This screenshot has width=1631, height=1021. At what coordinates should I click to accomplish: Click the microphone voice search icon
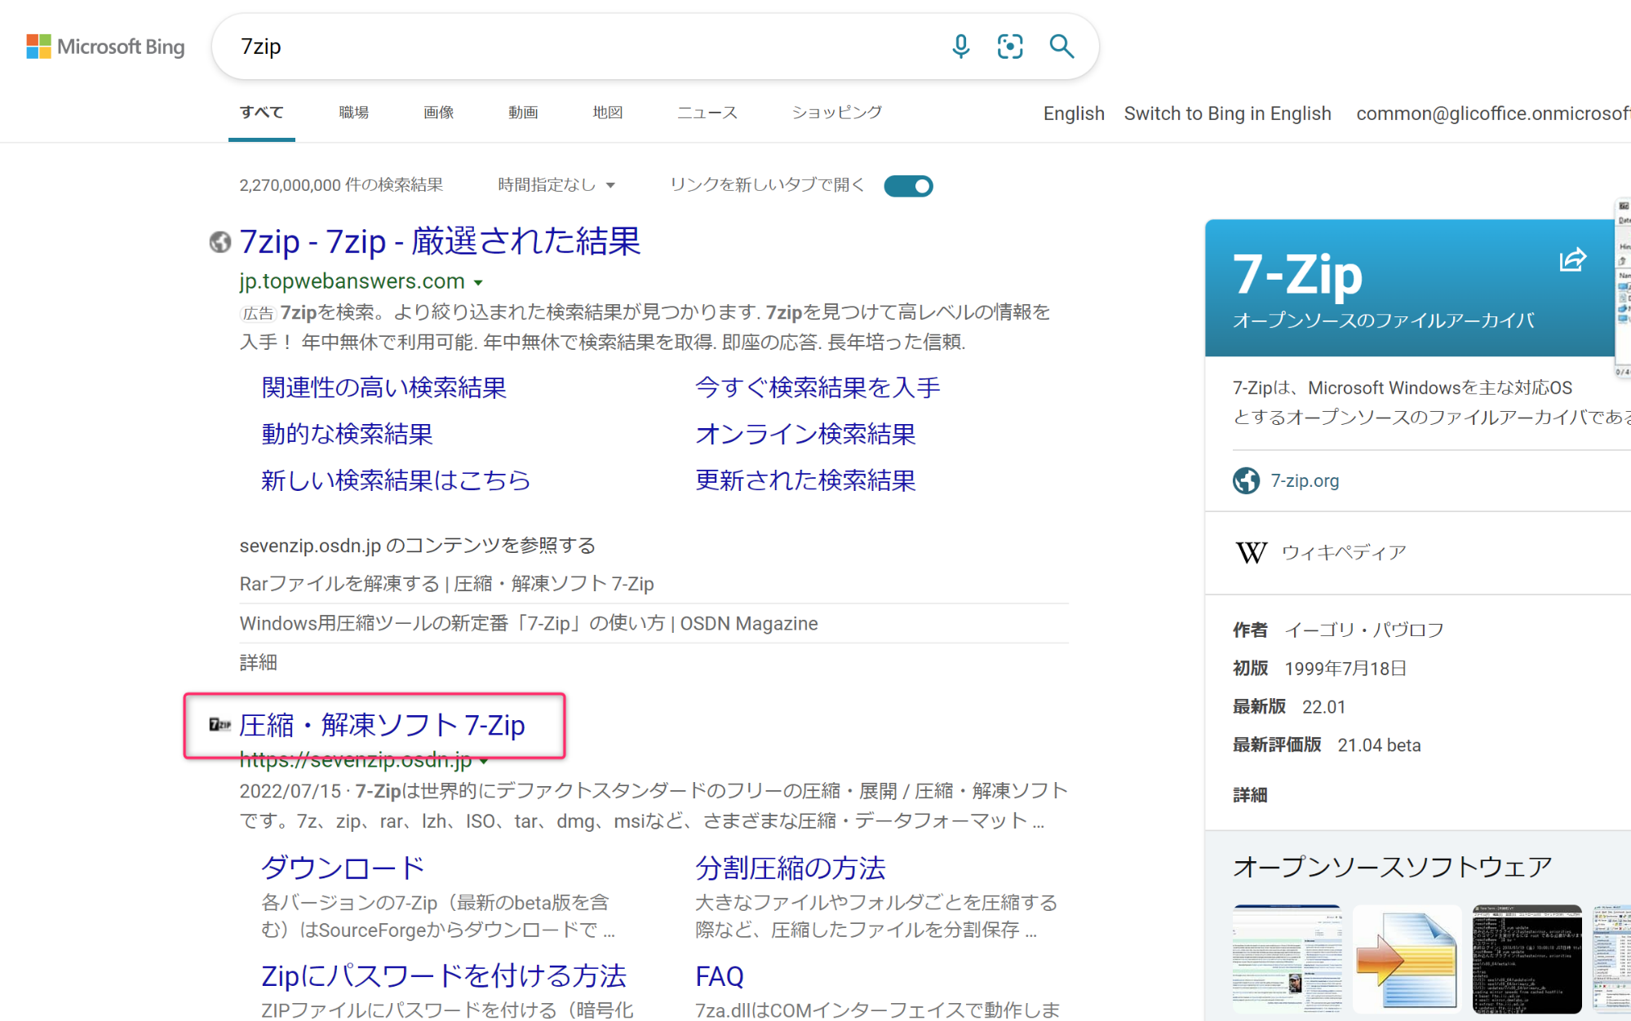click(960, 46)
